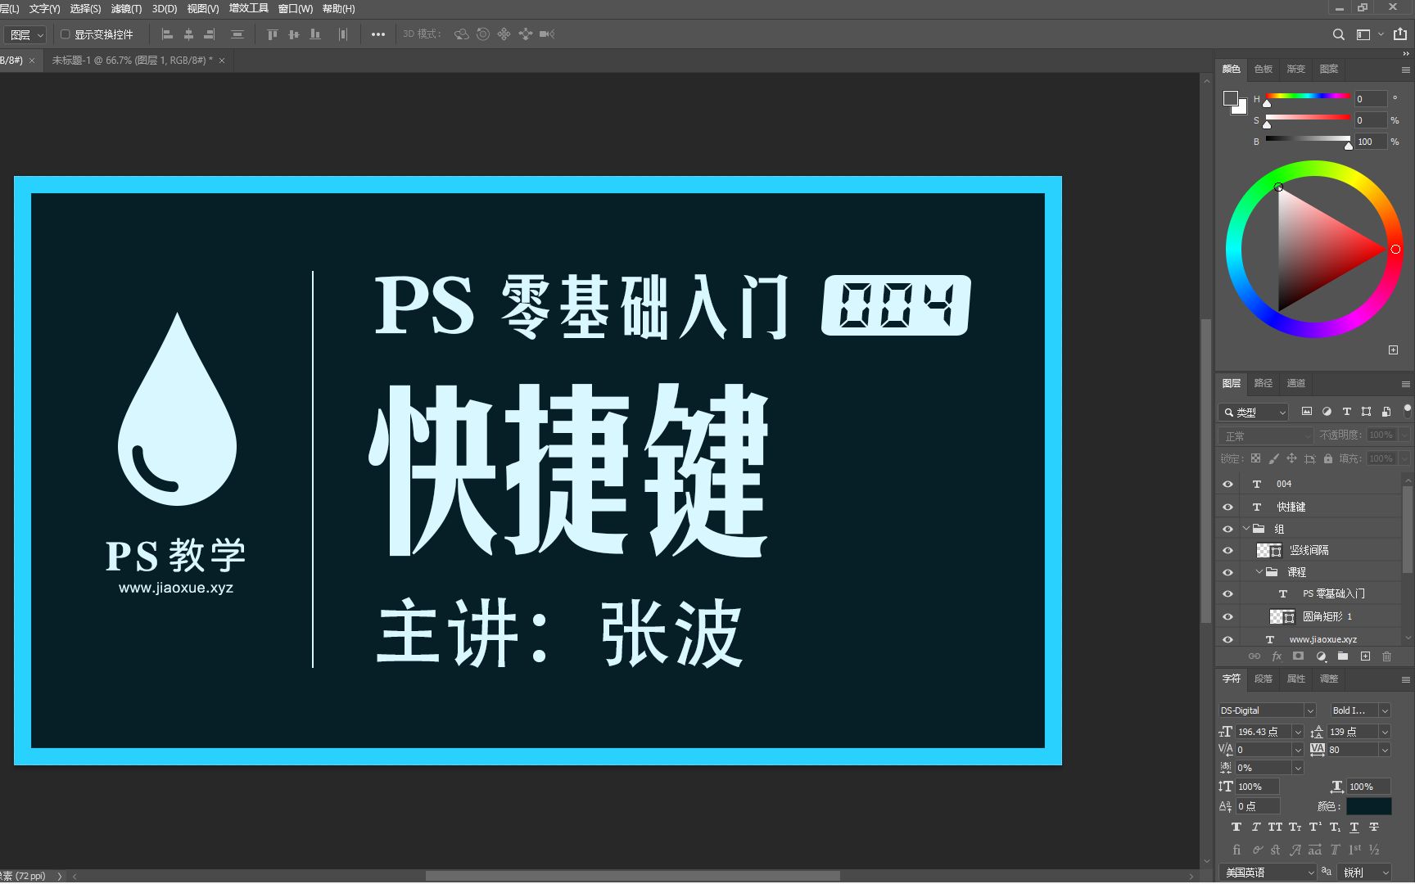Click the lock position move icon
The height and width of the screenshot is (884, 1415).
(x=1291, y=458)
